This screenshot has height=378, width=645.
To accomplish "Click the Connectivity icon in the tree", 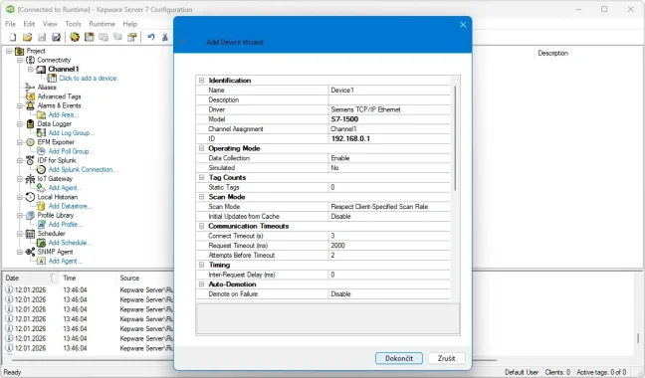I will (30, 60).
